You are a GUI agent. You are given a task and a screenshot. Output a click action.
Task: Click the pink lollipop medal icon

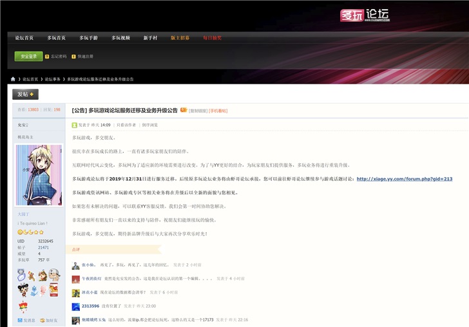[x=43, y=291]
